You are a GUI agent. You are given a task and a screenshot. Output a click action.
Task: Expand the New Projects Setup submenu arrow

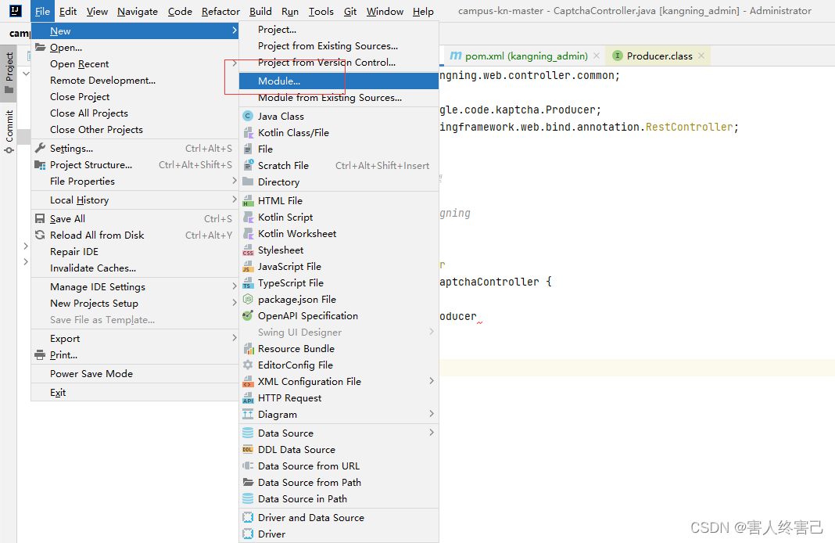point(234,304)
